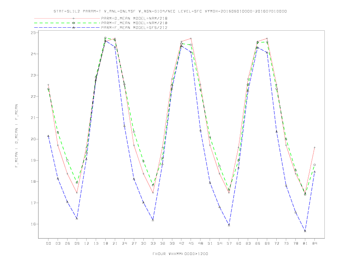Click x-axis forecast hour label 63

pos(248,243)
